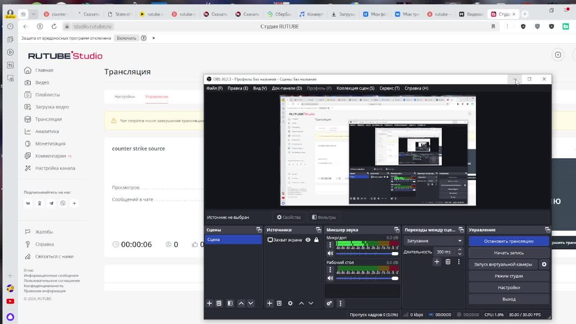Move source up in Sources dock
This screenshot has width=576, height=324.
[301, 303]
